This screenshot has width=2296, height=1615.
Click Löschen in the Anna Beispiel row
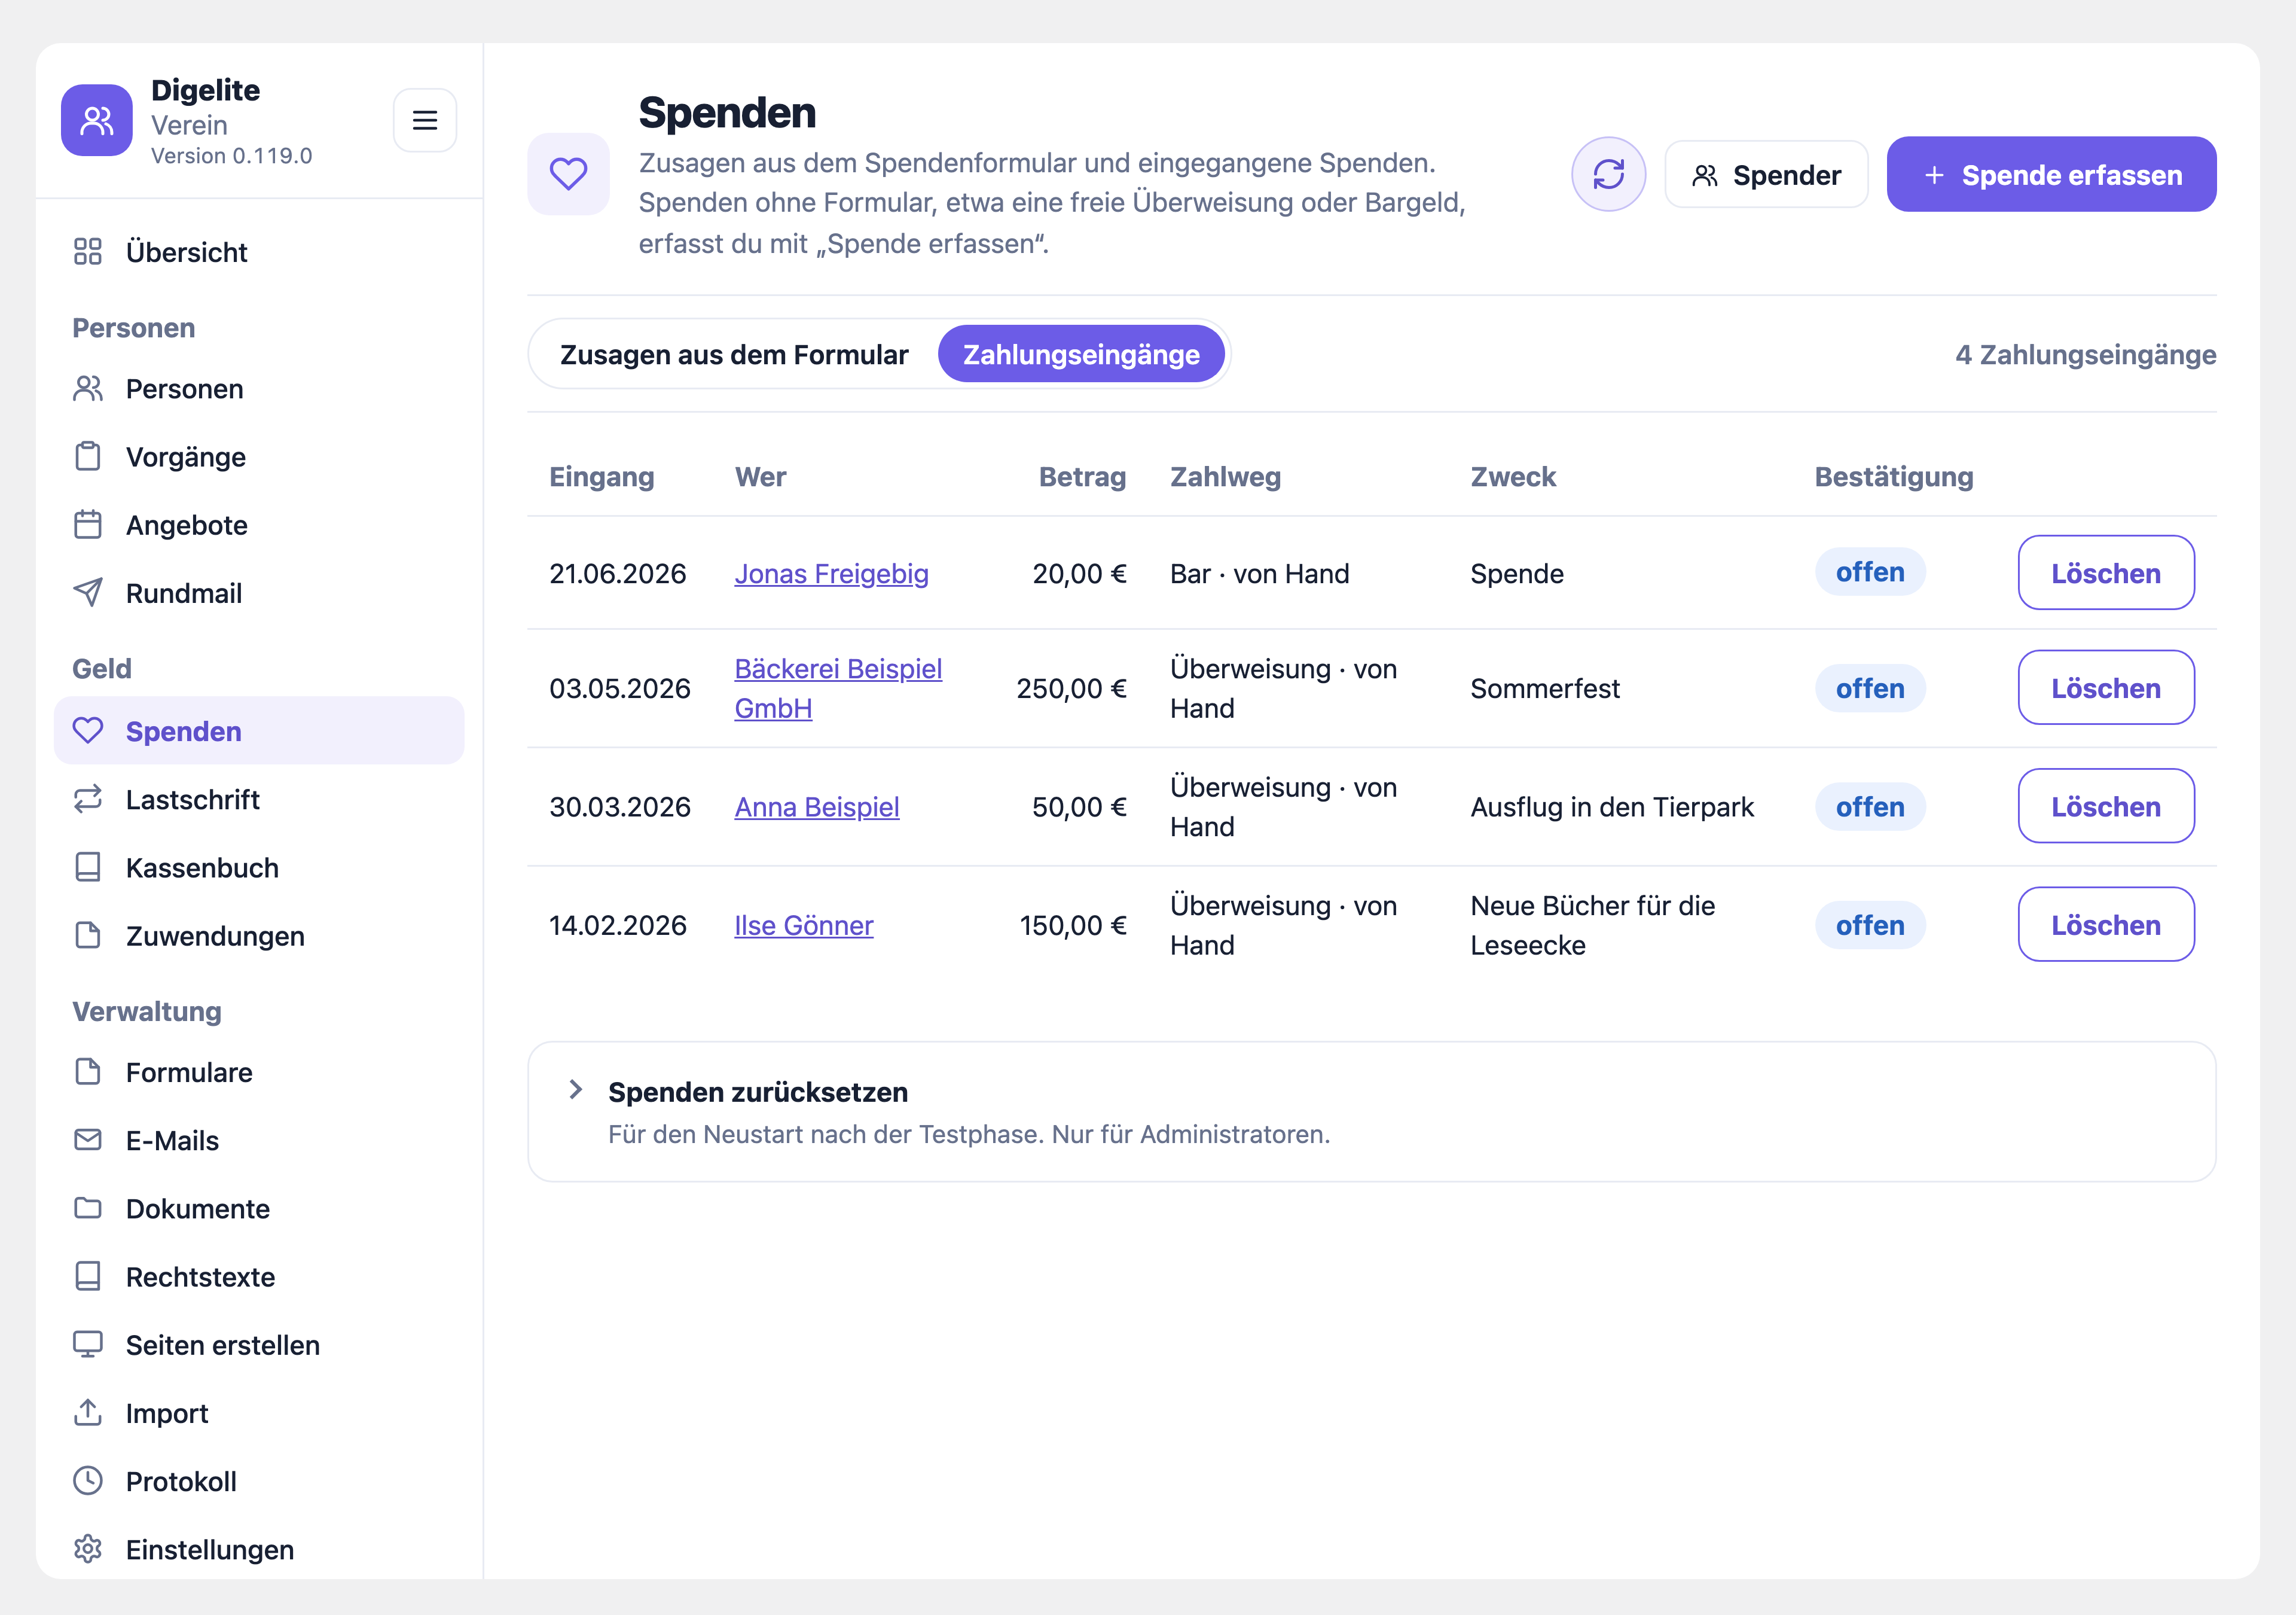[x=2106, y=806]
